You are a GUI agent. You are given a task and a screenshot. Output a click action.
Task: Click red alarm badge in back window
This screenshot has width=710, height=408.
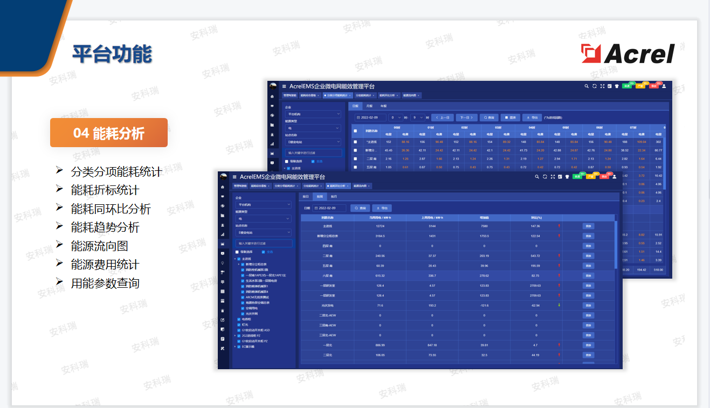click(x=654, y=86)
